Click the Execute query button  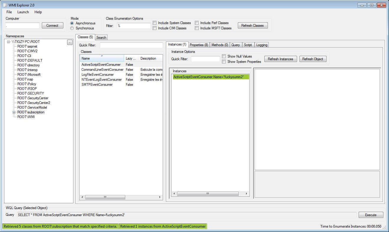(371, 215)
